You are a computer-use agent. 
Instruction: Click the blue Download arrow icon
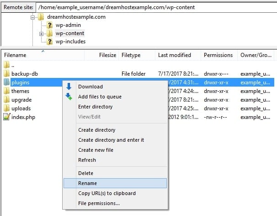click(x=69, y=87)
